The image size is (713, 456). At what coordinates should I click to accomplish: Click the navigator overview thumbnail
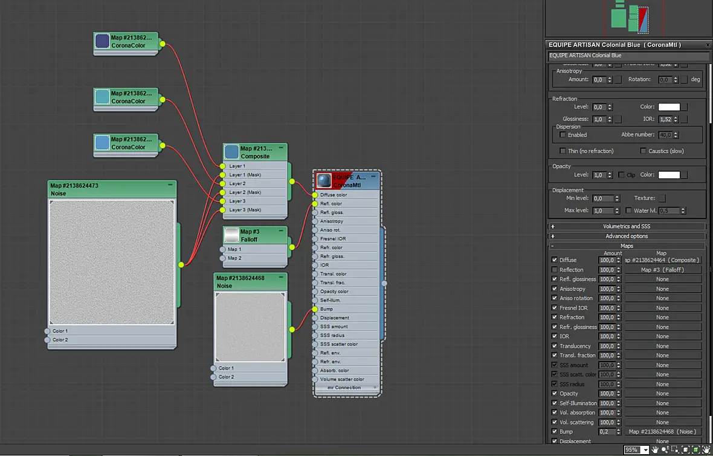click(630, 17)
